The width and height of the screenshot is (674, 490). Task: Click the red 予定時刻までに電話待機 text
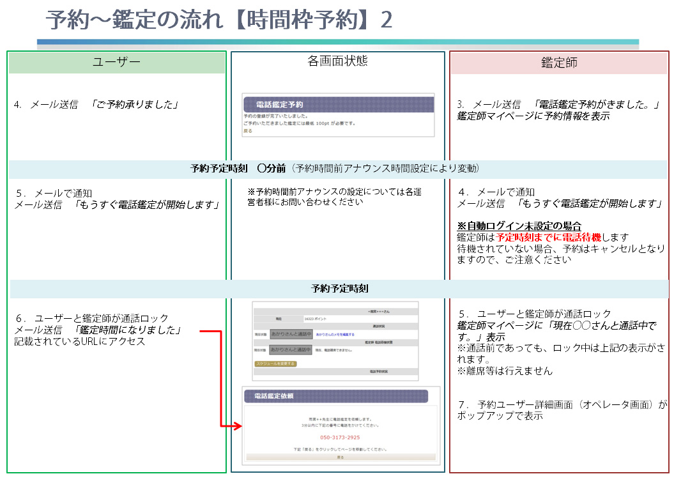pos(541,238)
